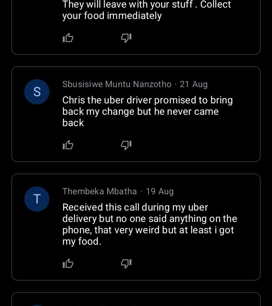The image size is (272, 306).
Task: Click the '19 Aug' comment date
Action: point(160,191)
